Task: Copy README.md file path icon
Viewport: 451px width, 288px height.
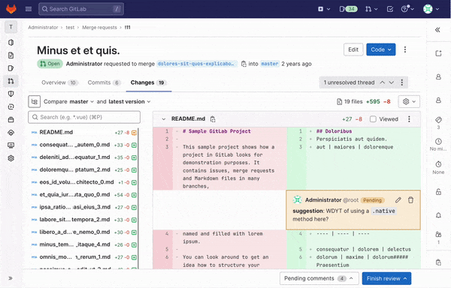Action: [x=213, y=118]
